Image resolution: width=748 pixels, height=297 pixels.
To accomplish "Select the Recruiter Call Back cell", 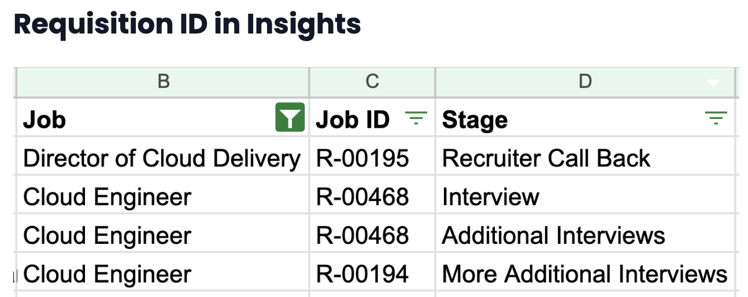I will pos(546,158).
